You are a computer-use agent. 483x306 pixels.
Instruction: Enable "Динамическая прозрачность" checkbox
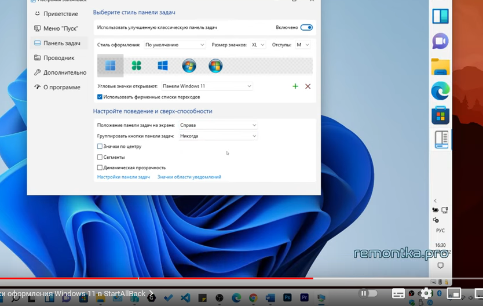pos(100,167)
